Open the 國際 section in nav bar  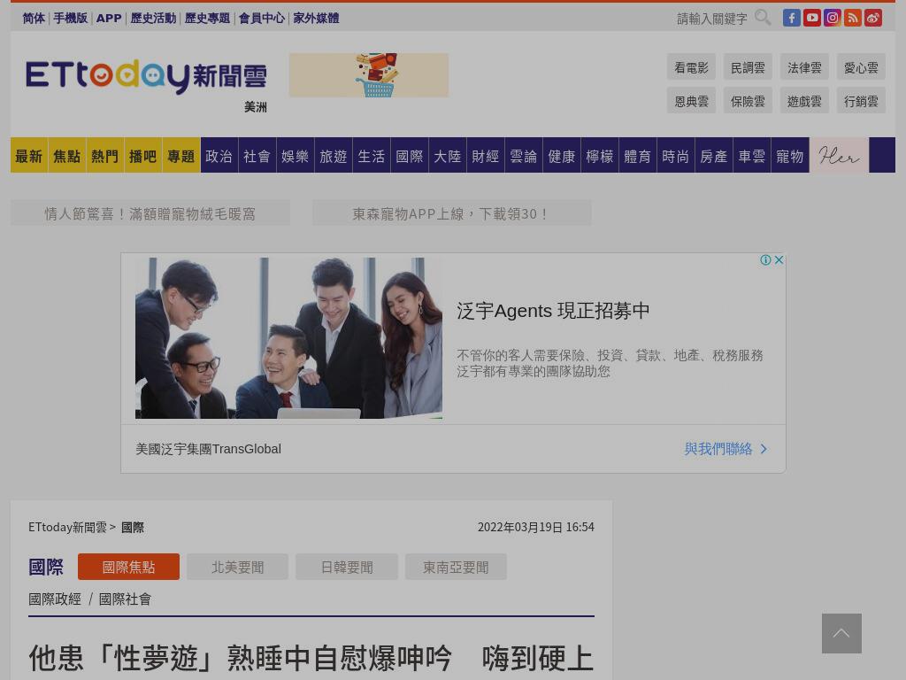[410, 156]
